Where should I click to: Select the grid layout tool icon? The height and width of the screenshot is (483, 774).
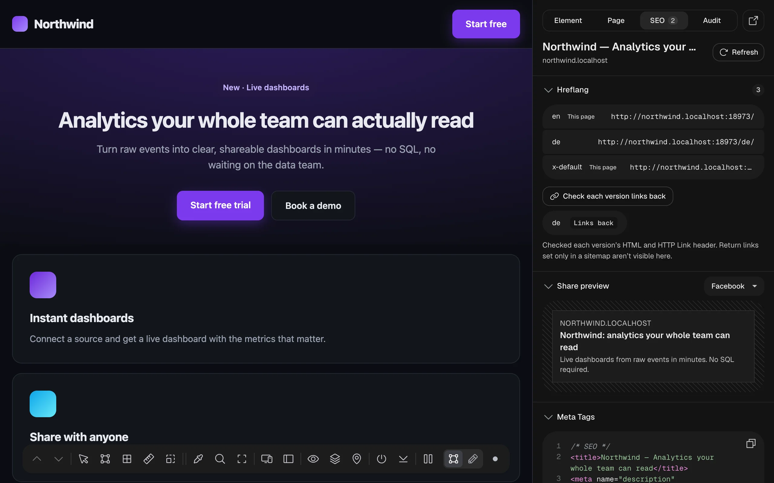(127, 459)
